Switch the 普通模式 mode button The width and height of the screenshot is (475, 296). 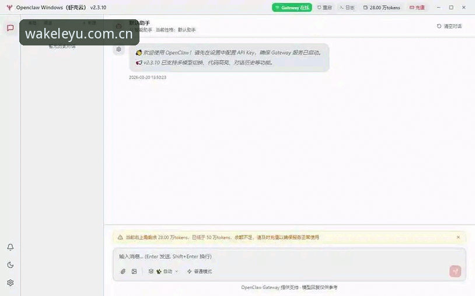[x=200, y=272]
